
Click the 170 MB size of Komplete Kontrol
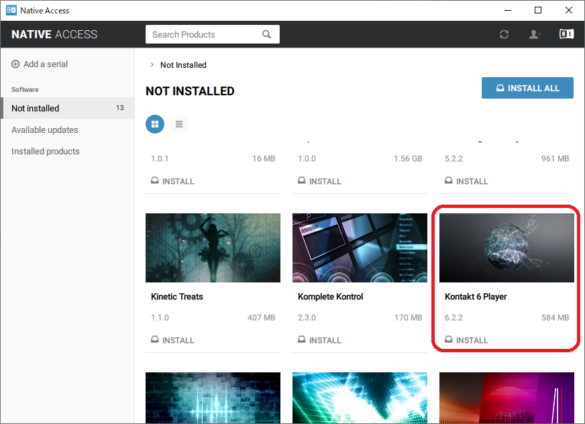point(408,317)
